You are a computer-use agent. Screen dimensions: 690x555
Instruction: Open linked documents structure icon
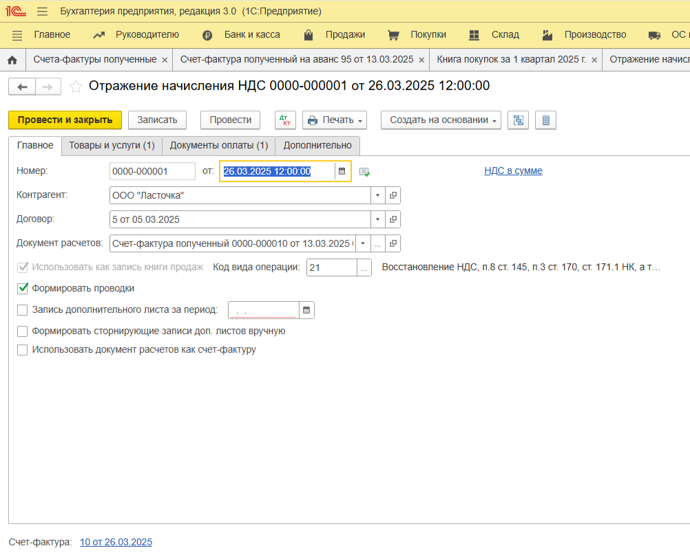click(518, 120)
